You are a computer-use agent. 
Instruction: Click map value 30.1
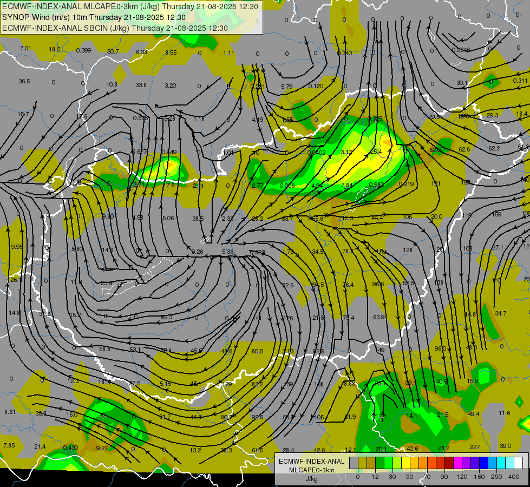(462, 83)
